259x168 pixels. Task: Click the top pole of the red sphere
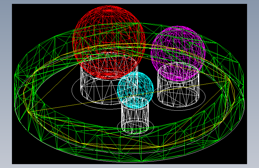tap(109, 10)
